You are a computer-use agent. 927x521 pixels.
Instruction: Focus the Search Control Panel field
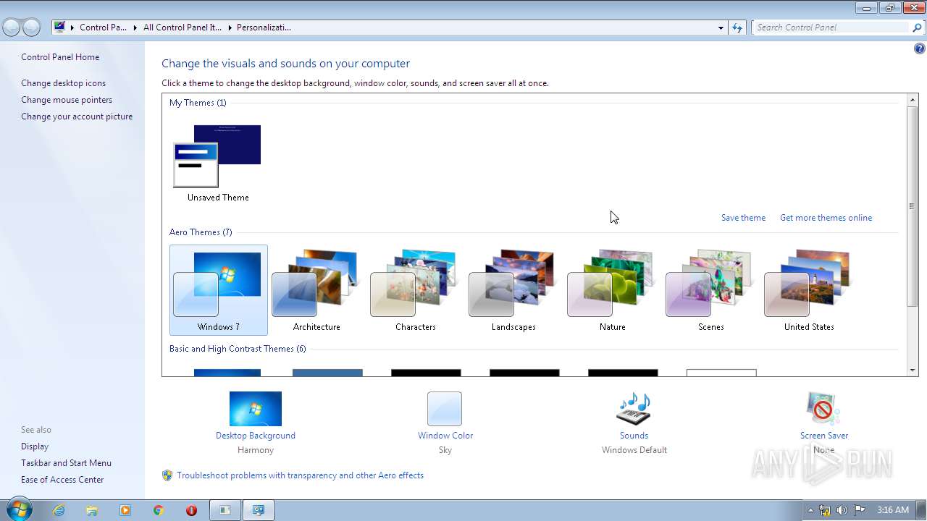coord(831,27)
